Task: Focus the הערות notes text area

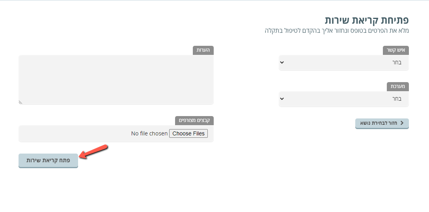Action: click(116, 80)
